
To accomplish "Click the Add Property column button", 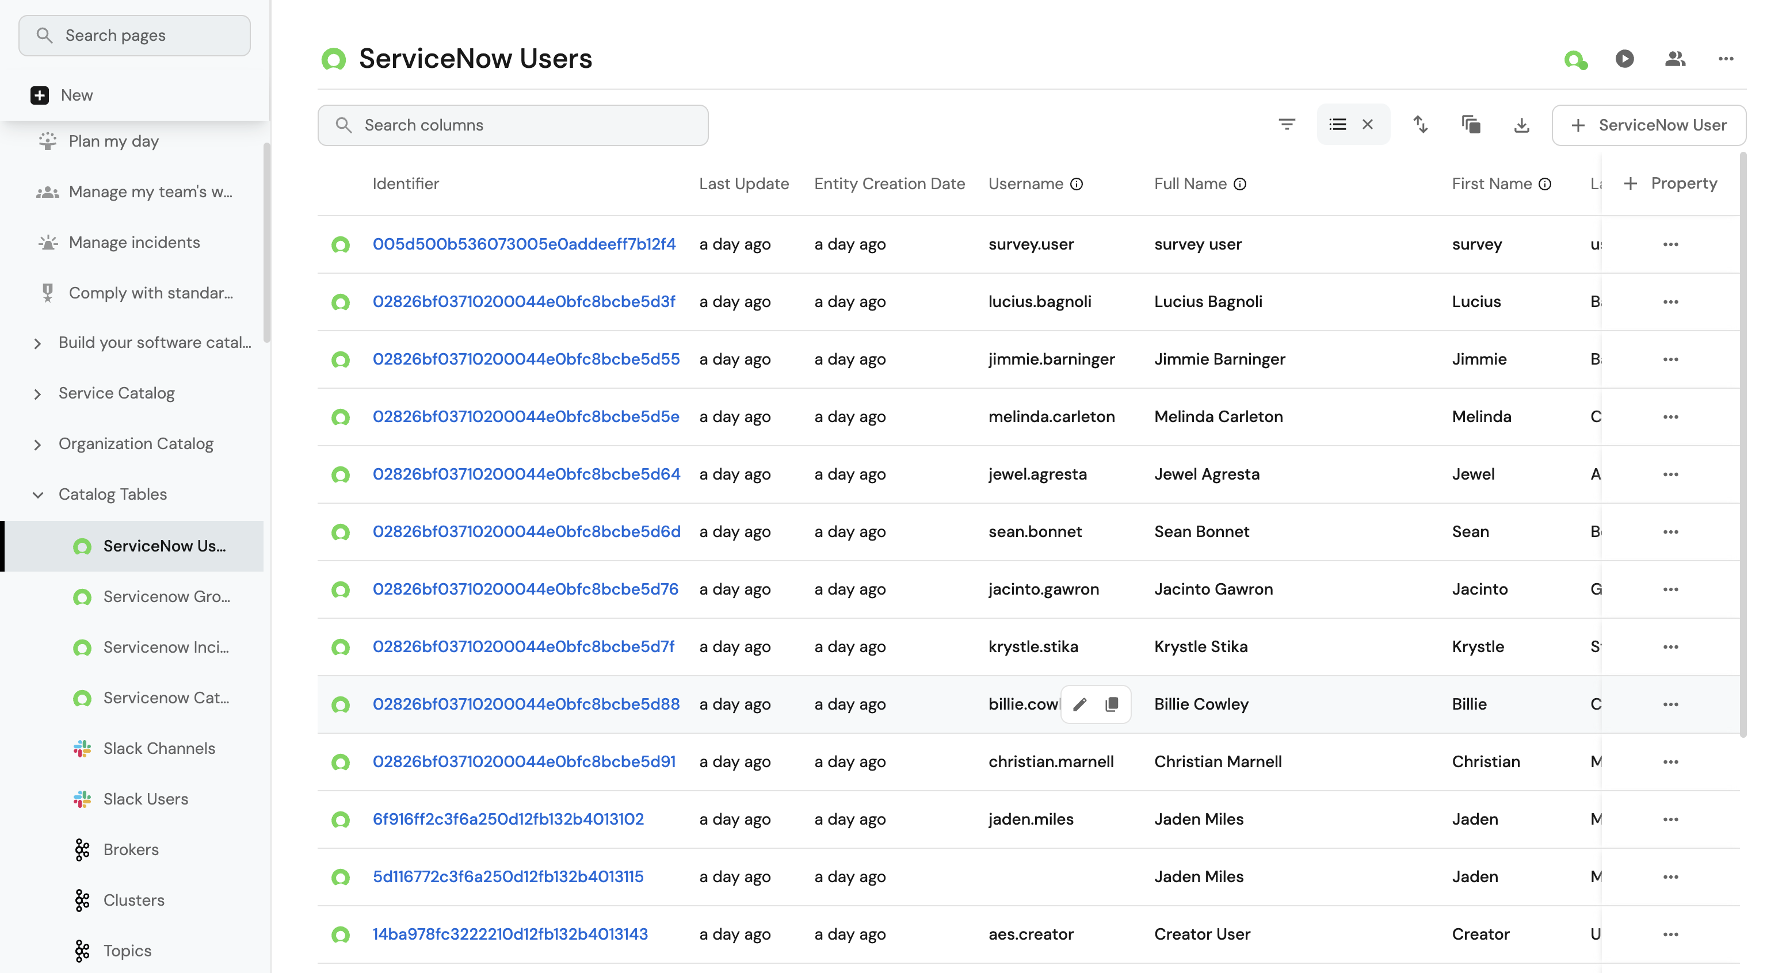I will pyautogui.click(x=1670, y=183).
